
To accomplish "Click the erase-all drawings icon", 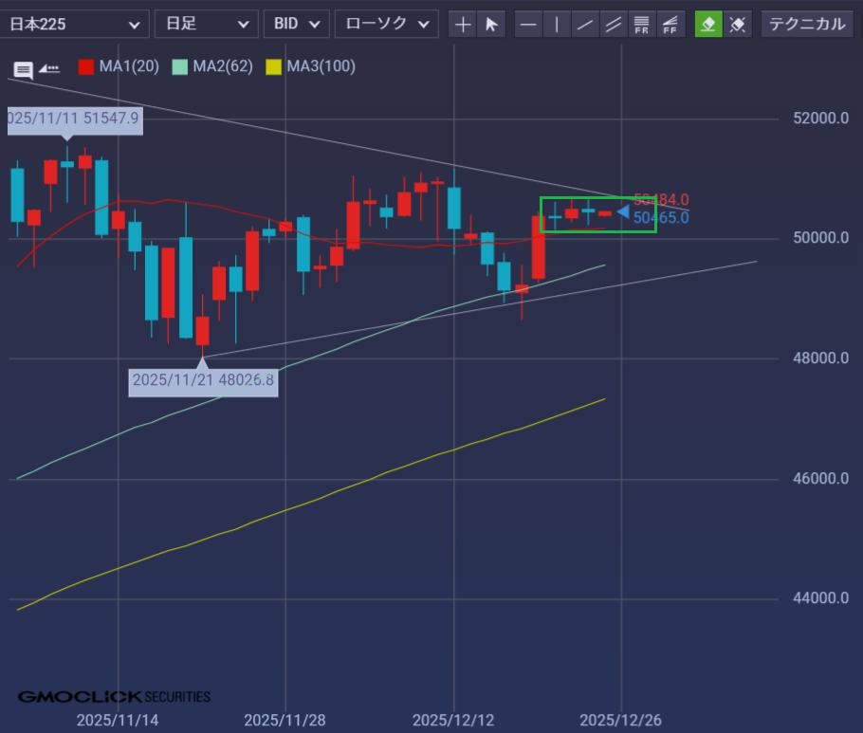I will coord(737,24).
